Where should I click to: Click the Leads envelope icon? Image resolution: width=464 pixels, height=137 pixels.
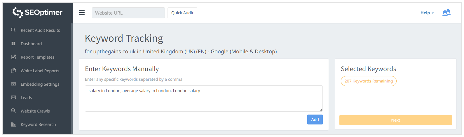coord(13,97)
